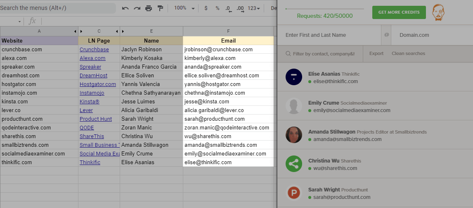Open the Crunchbase link
This screenshot has height=208, width=473.
click(94, 49)
